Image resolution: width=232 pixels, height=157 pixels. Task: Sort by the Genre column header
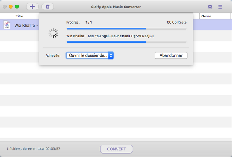click(x=206, y=16)
